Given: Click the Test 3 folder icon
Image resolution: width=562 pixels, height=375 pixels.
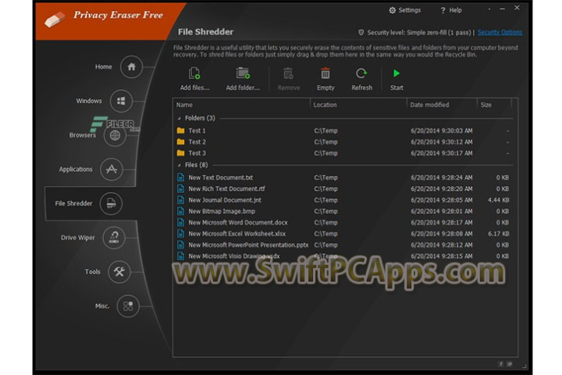Looking at the screenshot, I should point(180,153).
